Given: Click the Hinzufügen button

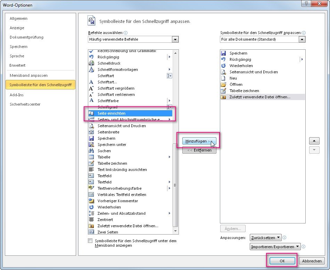Looking at the screenshot, I should [x=199, y=141].
